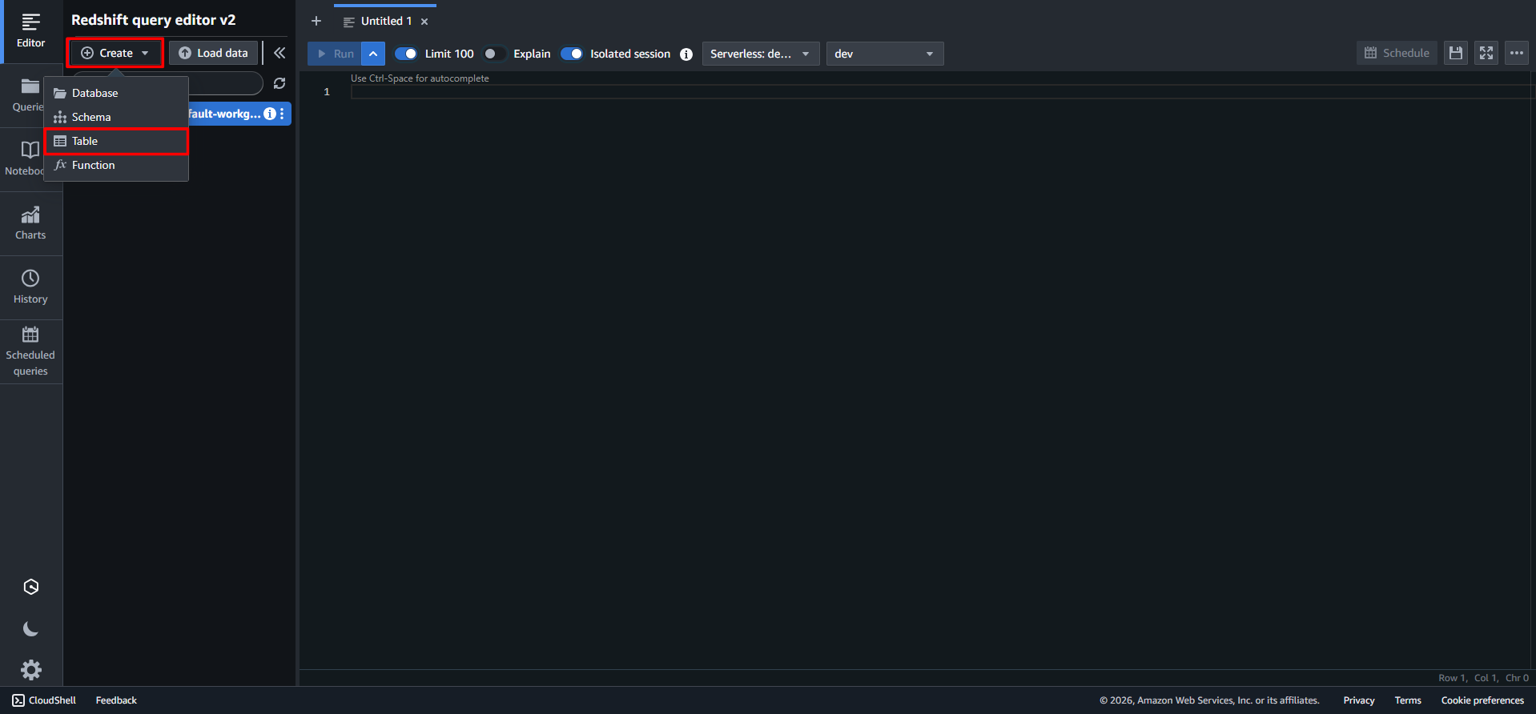The image size is (1536, 714).
Task: Click the save query disk icon
Action: coord(1455,53)
